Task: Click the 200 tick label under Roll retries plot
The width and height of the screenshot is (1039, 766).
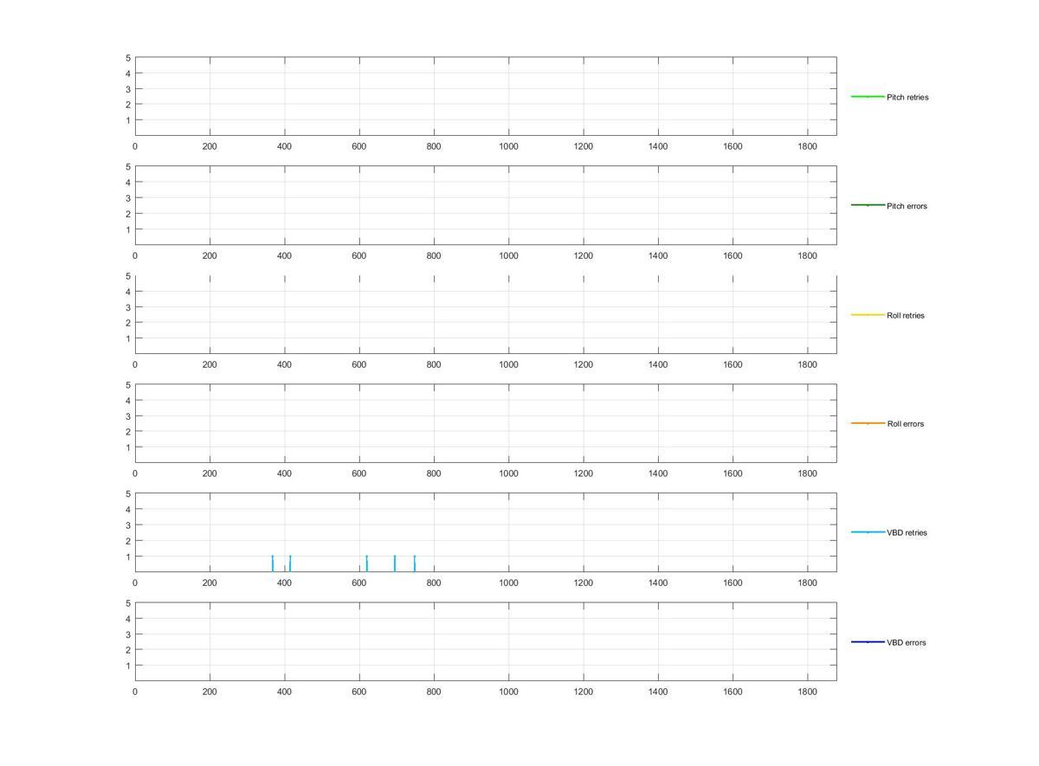Action: pyautogui.click(x=210, y=365)
